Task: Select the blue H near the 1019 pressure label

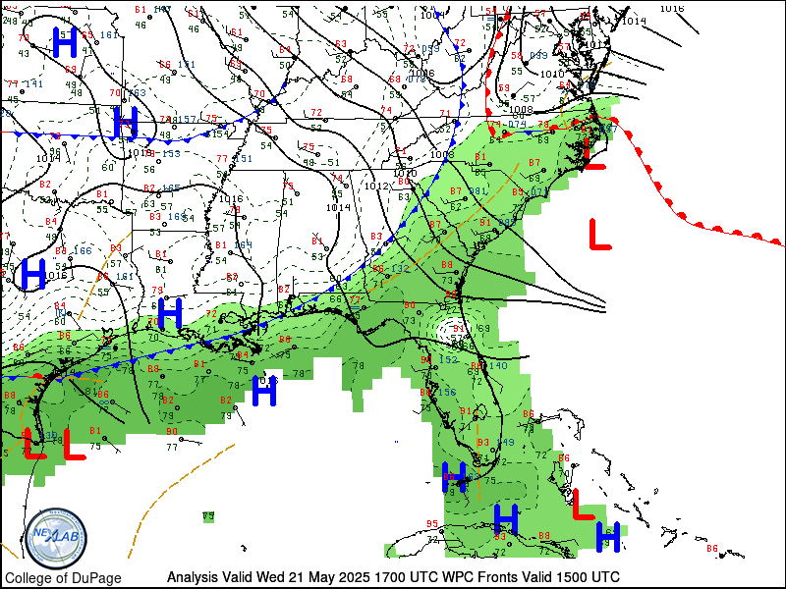Action: click(126, 122)
